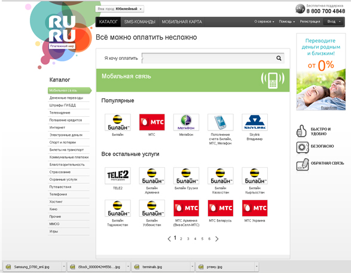This screenshot has width=351, height=273.
Task: Open the Вход login dropdown
Action: (x=334, y=22)
